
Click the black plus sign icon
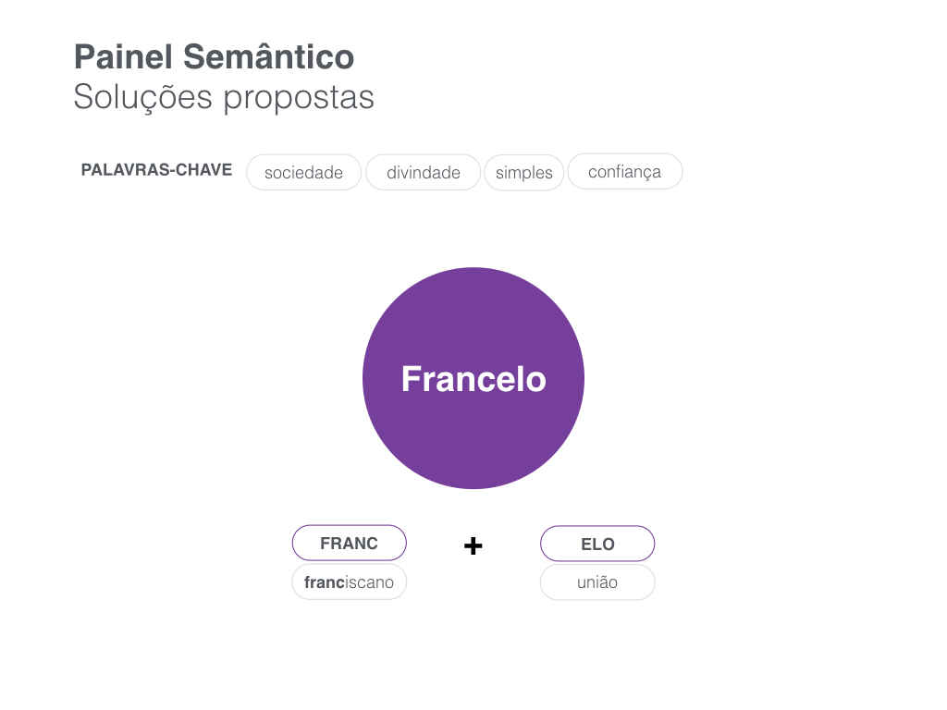pos(473,545)
